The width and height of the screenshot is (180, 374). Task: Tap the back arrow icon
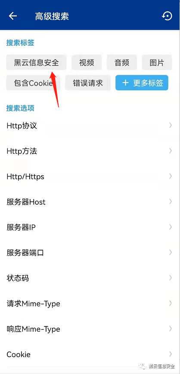pyautogui.click(x=13, y=16)
